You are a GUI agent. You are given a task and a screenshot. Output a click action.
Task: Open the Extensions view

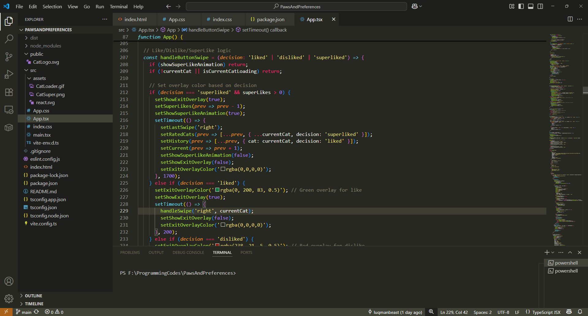pyautogui.click(x=9, y=92)
